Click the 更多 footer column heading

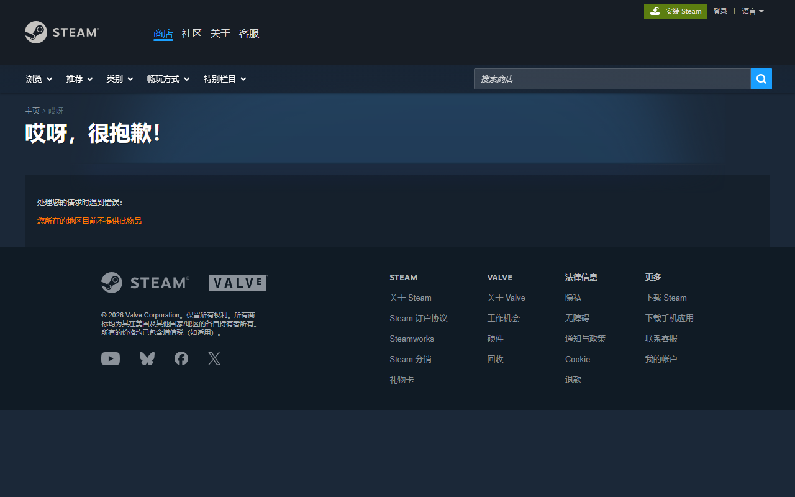click(x=653, y=278)
